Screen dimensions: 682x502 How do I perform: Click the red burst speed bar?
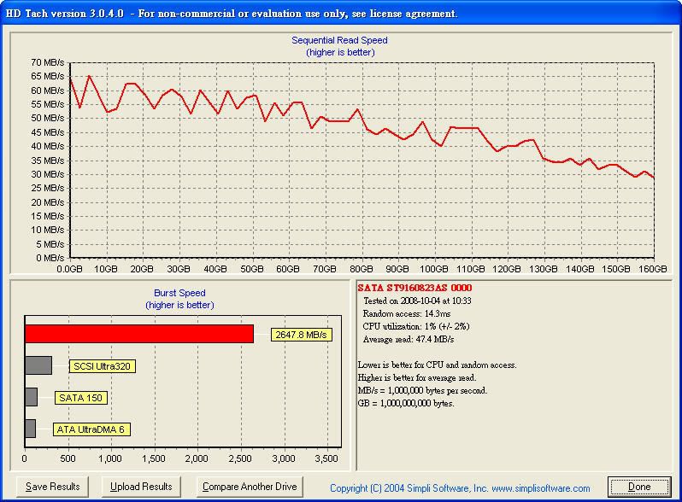click(138, 334)
